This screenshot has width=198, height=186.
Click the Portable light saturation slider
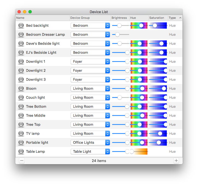pyautogui.click(x=158, y=143)
